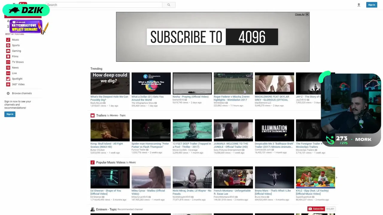The image size is (383, 215).
Task: Open the Films sidebar icon
Action: [x=8, y=56]
